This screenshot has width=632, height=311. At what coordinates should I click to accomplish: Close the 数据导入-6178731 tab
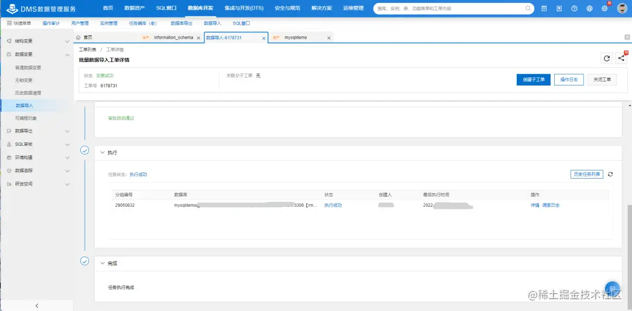264,38
